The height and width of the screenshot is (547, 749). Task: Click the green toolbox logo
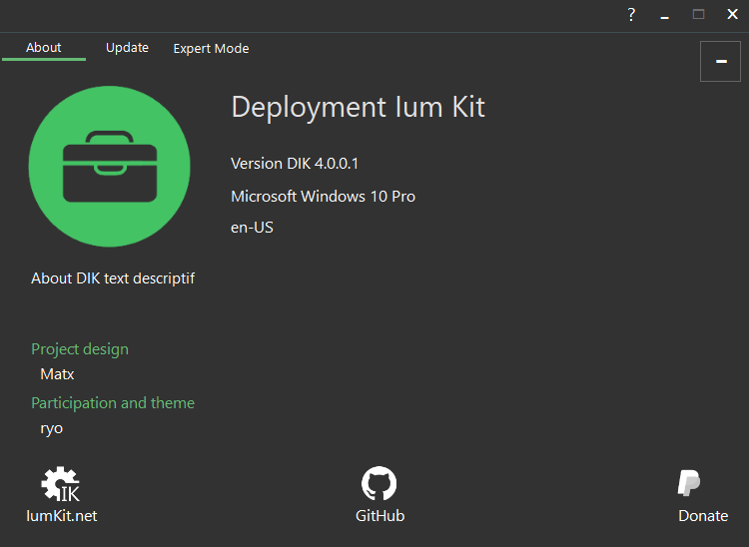point(110,167)
